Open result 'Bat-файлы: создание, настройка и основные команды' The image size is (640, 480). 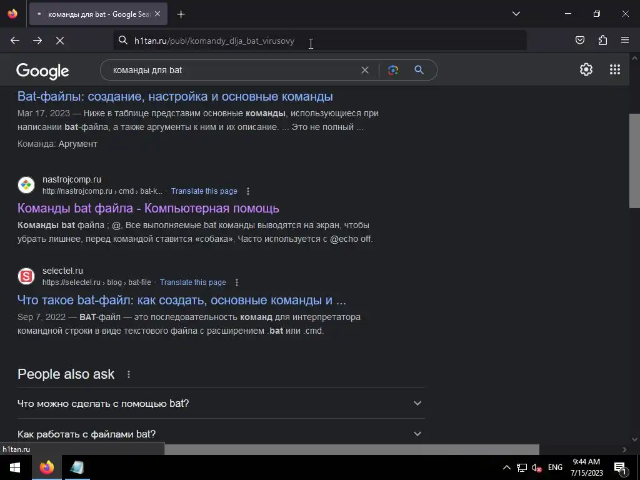click(175, 96)
